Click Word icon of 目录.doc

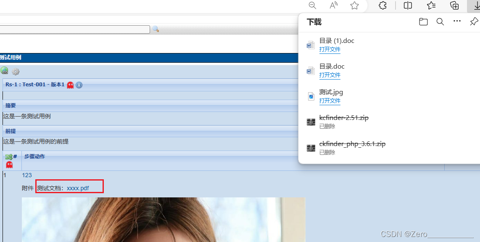point(311,71)
